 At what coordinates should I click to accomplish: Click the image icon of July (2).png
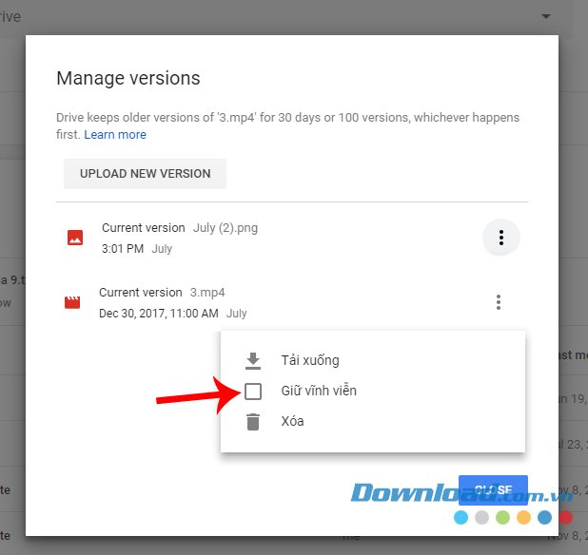click(75, 238)
